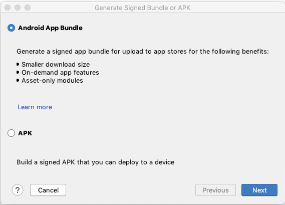Click the "On-demand app features" bullet text

pos(60,72)
